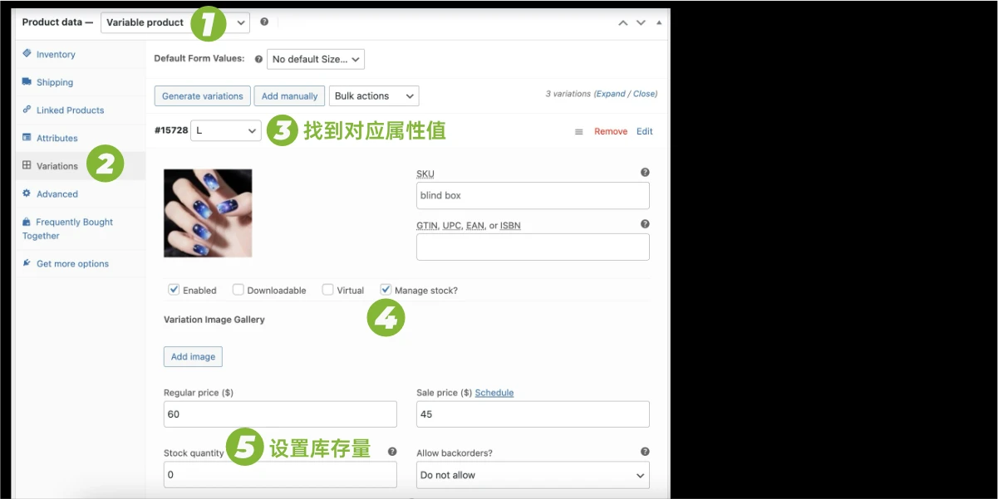Click the Stock quantity help icon

pos(392,452)
